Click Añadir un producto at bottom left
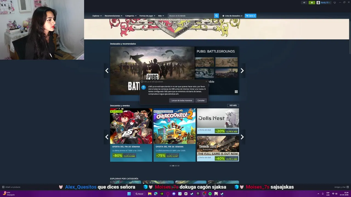Screen dimensions: 351x197 click(x=11, y=187)
